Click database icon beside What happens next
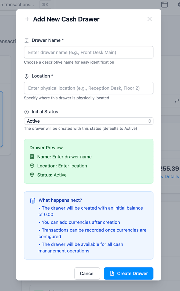This screenshot has width=180, height=291. (x=33, y=201)
